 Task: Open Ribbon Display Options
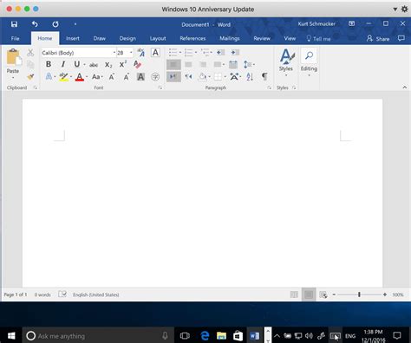click(x=351, y=23)
